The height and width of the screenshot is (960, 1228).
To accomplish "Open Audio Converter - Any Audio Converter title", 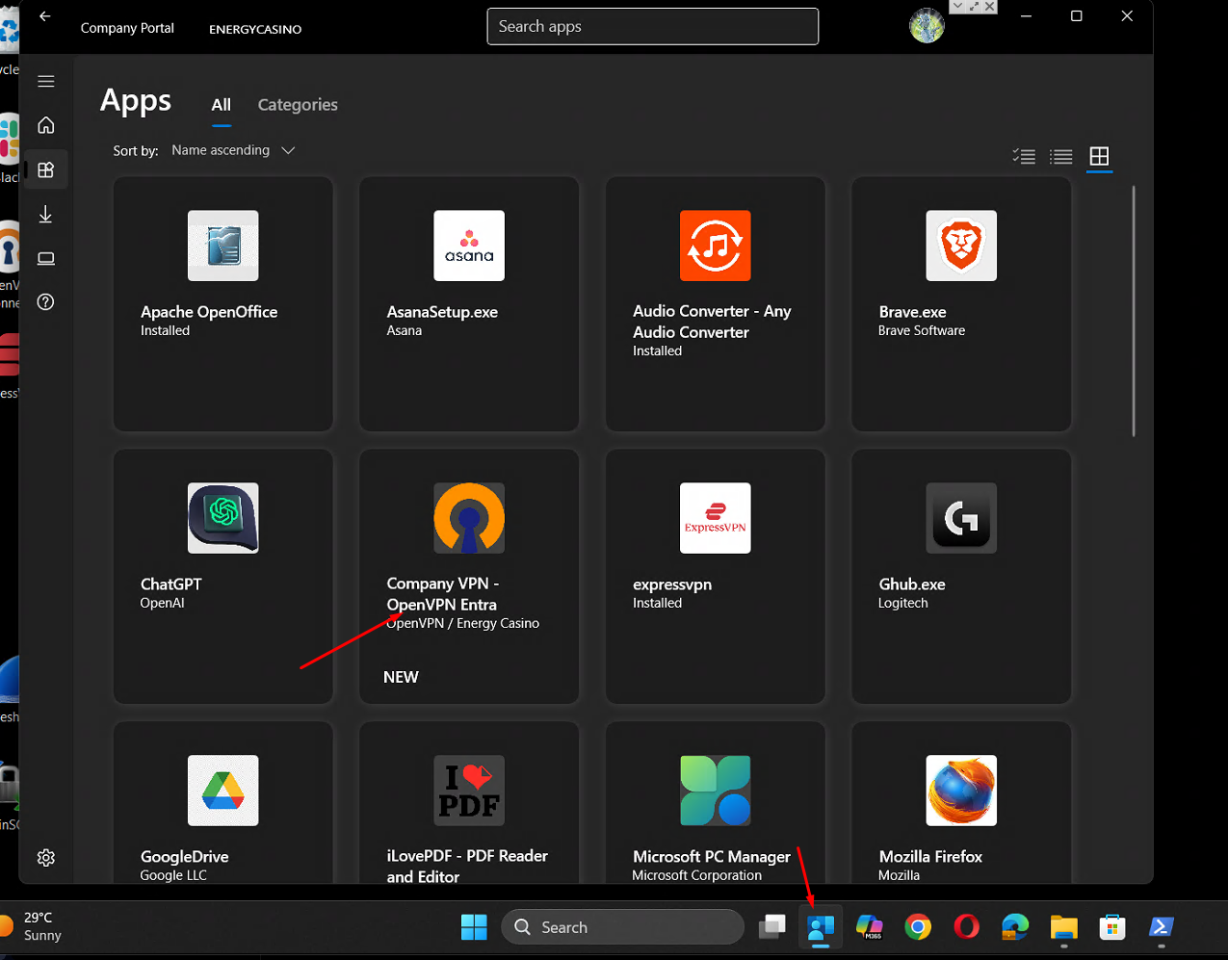I will [712, 322].
